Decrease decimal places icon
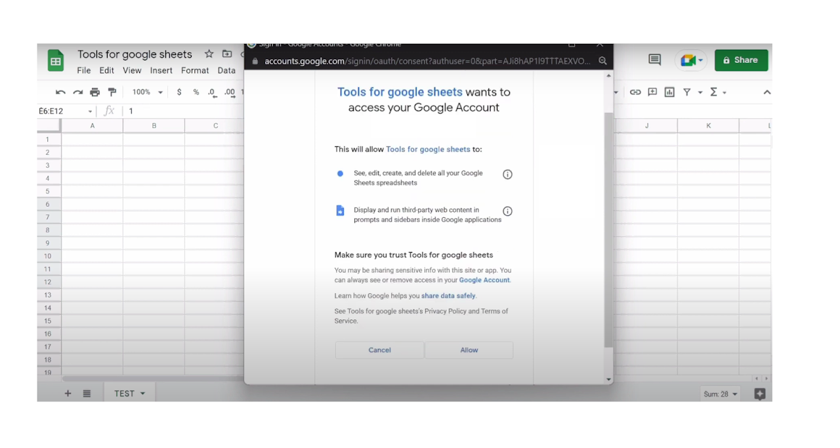This screenshot has height=448, width=840. (x=212, y=92)
